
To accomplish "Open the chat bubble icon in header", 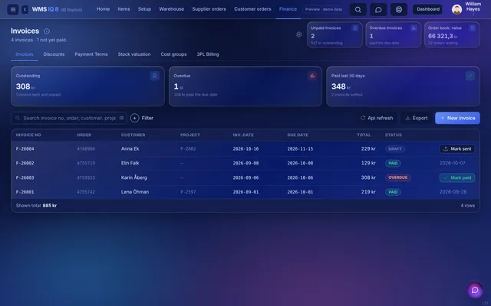I will [x=378, y=9].
